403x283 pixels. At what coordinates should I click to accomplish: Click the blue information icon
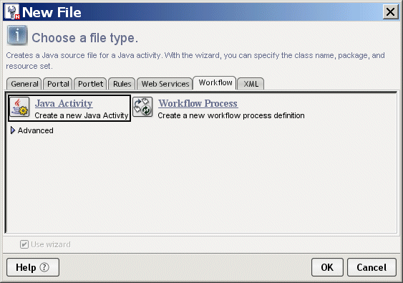pos(17,35)
